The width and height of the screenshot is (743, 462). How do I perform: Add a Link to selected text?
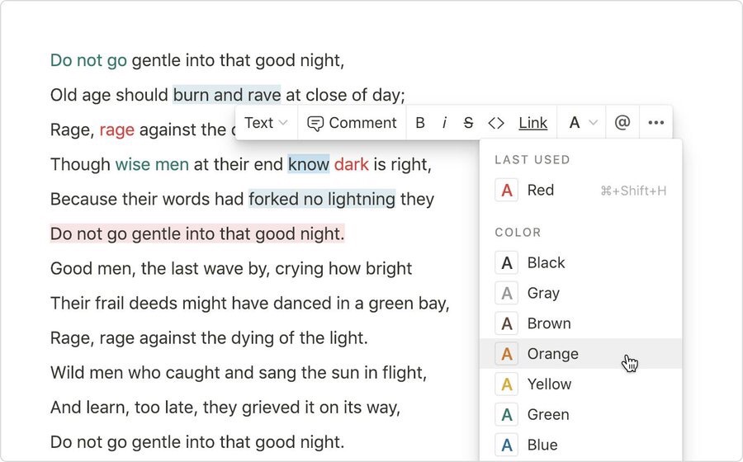pos(533,123)
